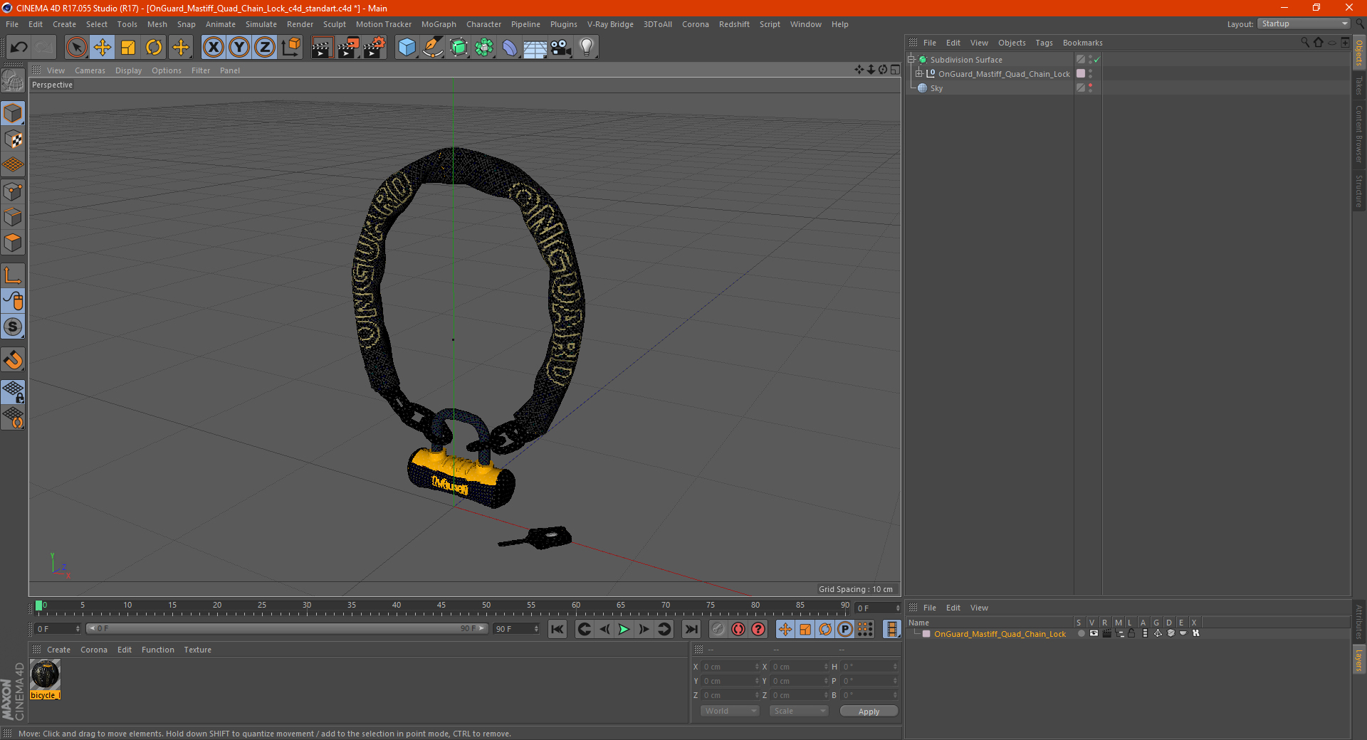Image resolution: width=1367 pixels, height=740 pixels.
Task: Toggle Subdivision Surface enable checkmark
Action: (x=1097, y=60)
